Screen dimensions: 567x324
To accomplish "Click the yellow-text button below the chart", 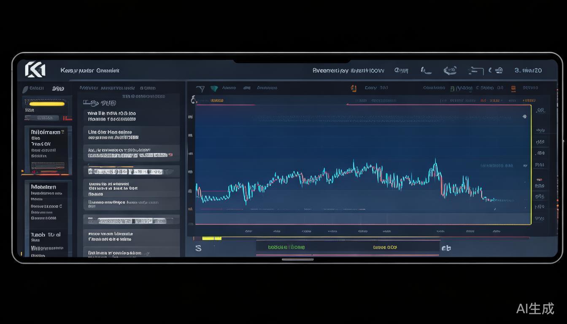I will [385, 247].
